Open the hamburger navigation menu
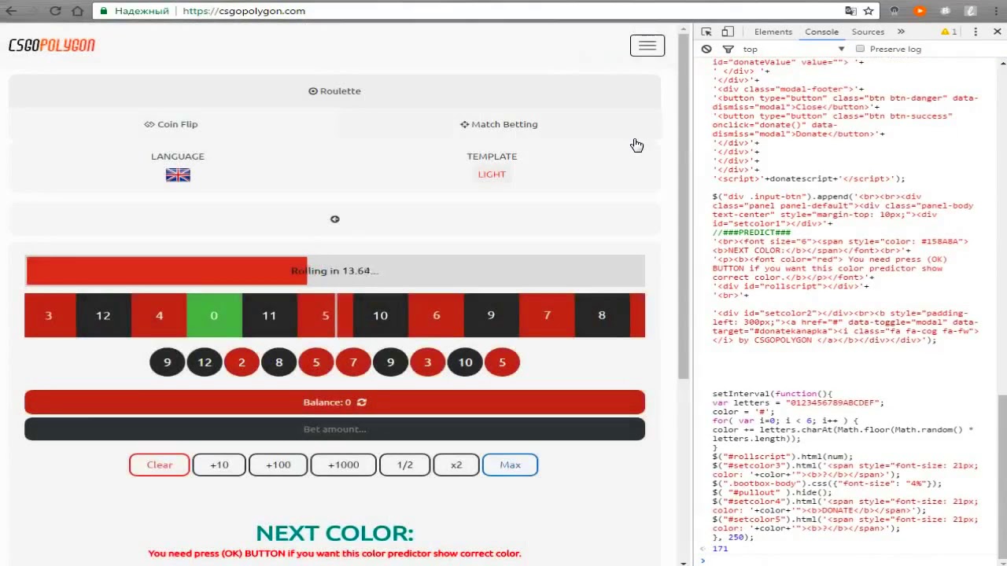 coord(647,46)
